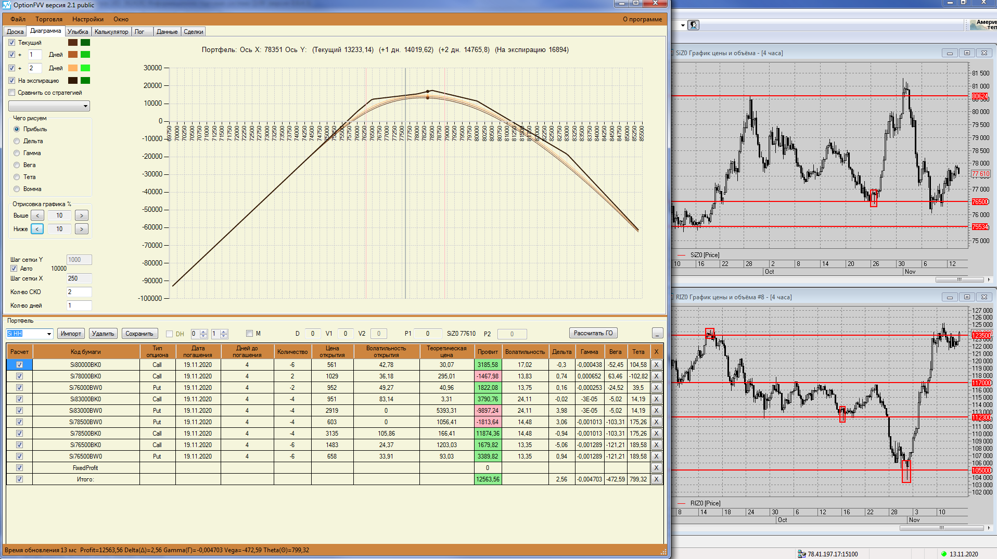Delete the Si80000BK0 row with its X button
This screenshot has width=997, height=559.
pyautogui.click(x=657, y=365)
